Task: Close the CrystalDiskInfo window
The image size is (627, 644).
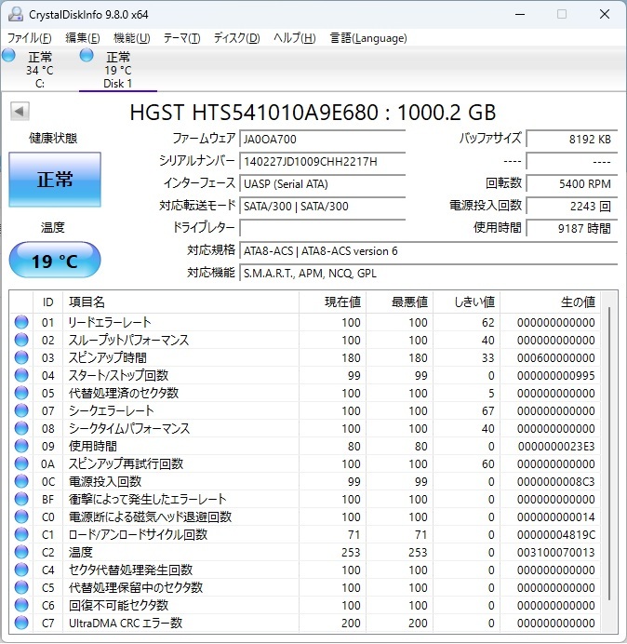Action: [605, 14]
